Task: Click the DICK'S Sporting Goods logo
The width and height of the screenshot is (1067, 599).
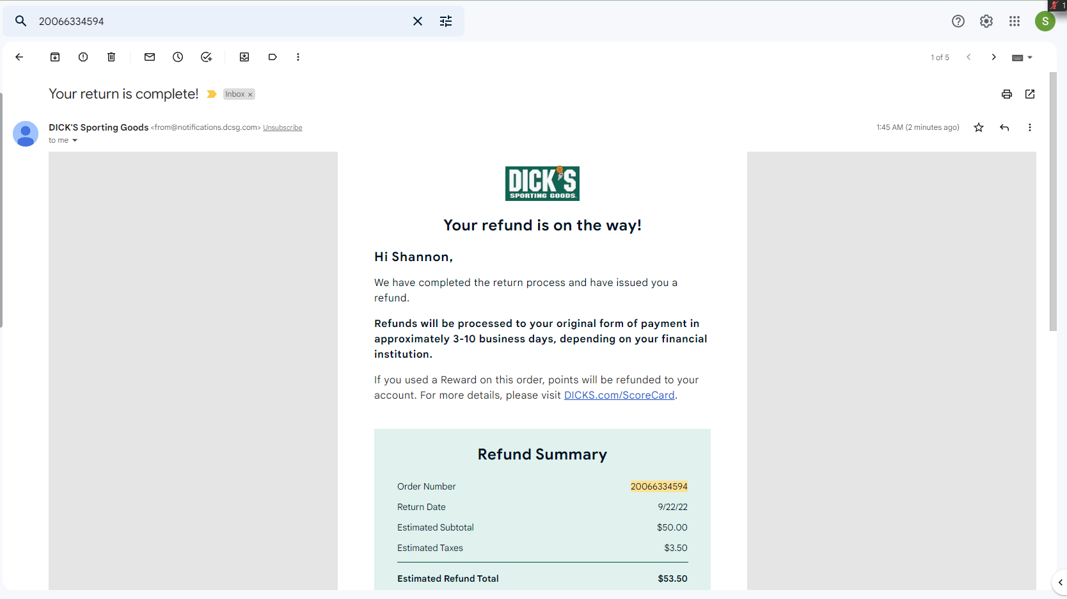Action: point(542,184)
